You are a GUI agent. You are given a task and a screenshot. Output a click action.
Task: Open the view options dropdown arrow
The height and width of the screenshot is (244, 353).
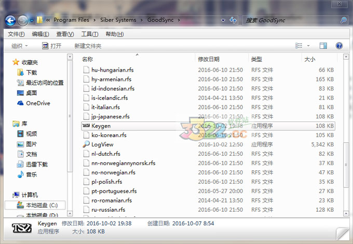point(308,46)
